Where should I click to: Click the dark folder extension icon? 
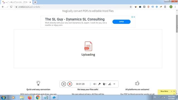[x=140, y=7]
